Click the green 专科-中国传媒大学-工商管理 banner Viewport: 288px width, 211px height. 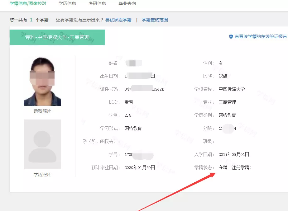(x=57, y=37)
